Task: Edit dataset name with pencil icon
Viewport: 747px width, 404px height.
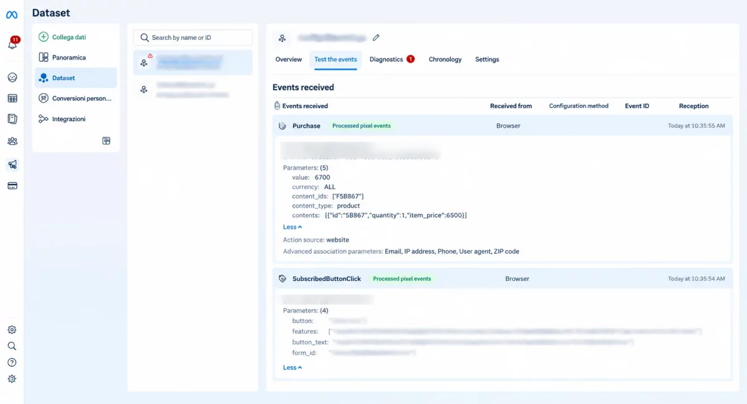Action: point(376,38)
